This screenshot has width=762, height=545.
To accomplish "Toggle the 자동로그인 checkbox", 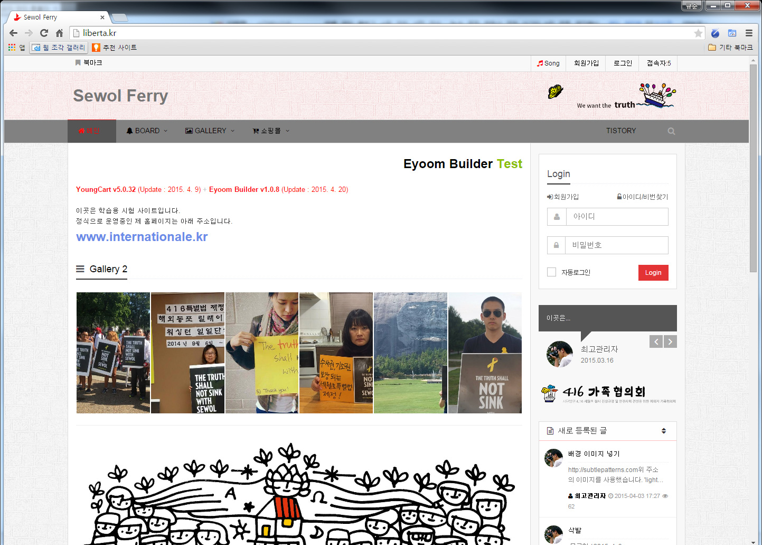I will (552, 272).
